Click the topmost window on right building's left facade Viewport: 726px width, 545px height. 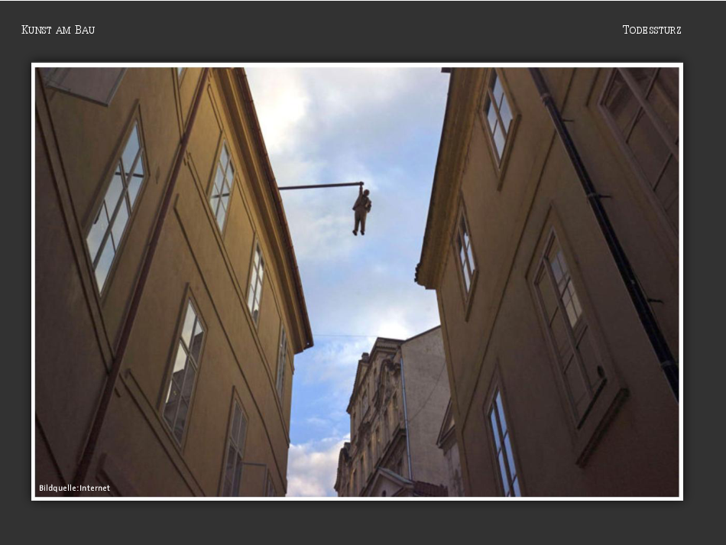(498, 118)
